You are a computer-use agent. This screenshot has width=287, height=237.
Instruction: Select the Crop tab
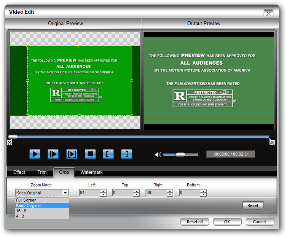click(x=64, y=172)
